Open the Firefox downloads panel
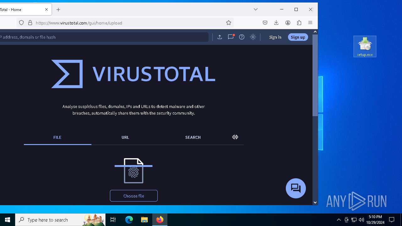The height and width of the screenshot is (226, 402). coord(276,23)
